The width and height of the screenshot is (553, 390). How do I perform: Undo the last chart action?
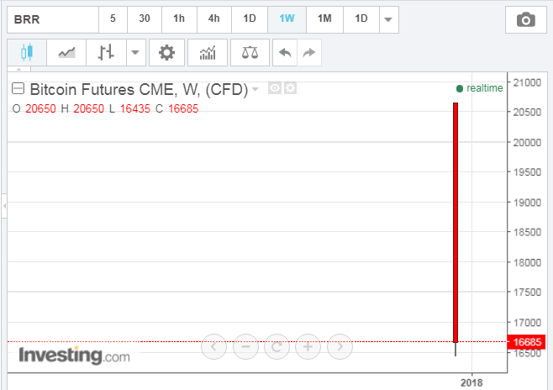[285, 53]
